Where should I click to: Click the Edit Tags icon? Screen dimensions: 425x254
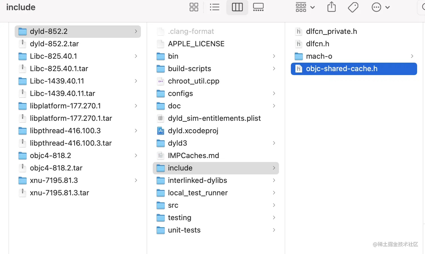click(353, 7)
